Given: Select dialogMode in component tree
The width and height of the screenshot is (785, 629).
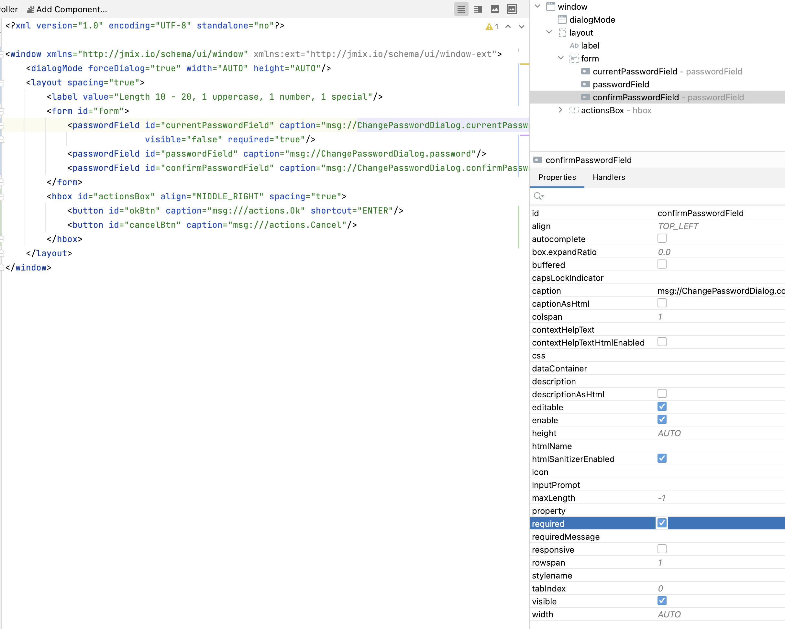Looking at the screenshot, I should (x=592, y=20).
